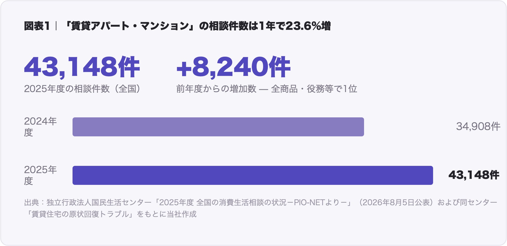This screenshot has width=507, height=246.
Task: Select the +8,240件 increase figure
Action: (233, 67)
